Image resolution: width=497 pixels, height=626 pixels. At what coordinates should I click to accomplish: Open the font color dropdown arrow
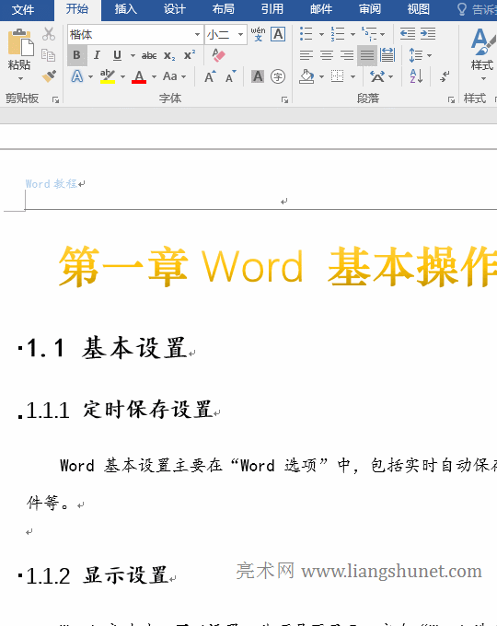click(x=154, y=76)
